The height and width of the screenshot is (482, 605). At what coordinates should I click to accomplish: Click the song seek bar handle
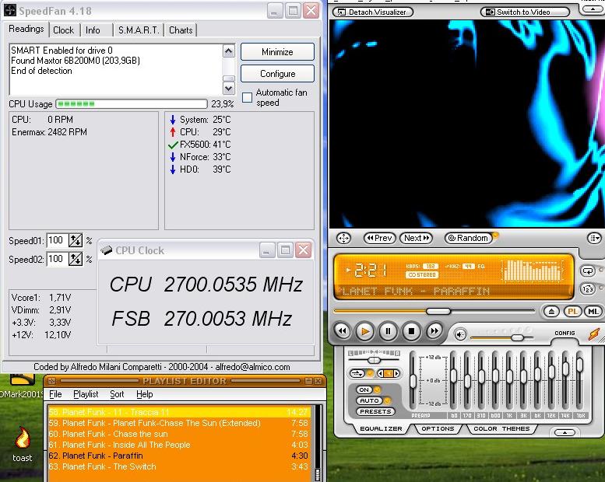click(438, 311)
